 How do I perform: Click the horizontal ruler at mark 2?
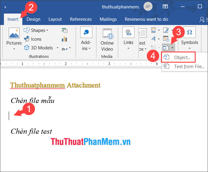pyautogui.click(x=66, y=64)
